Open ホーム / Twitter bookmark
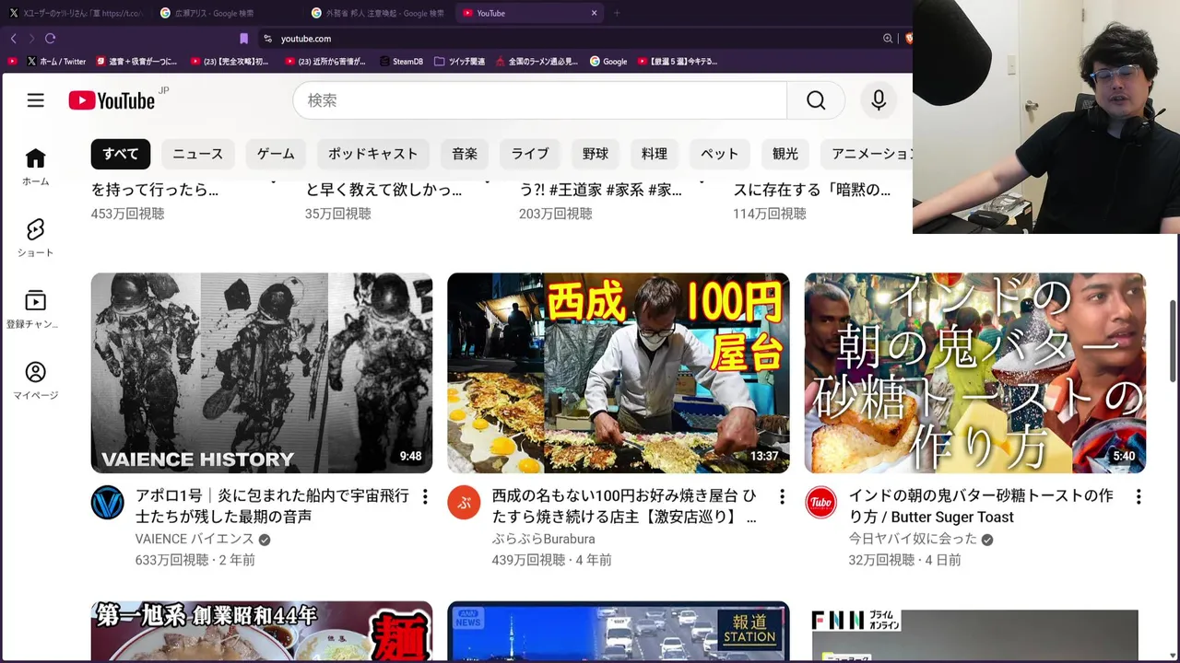 point(56,62)
